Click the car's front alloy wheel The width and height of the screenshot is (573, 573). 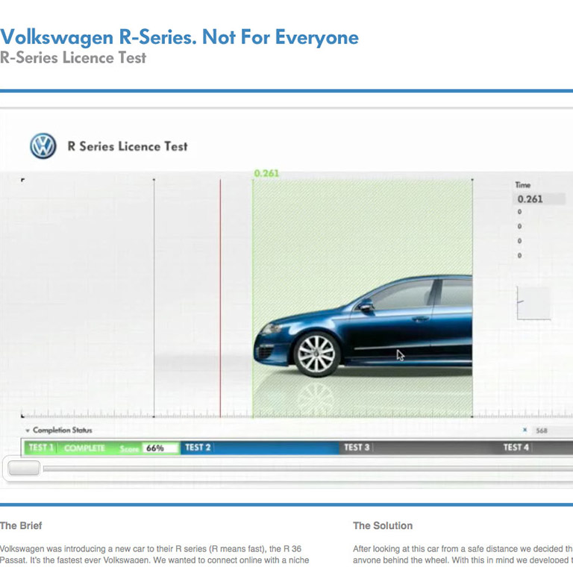click(x=316, y=354)
